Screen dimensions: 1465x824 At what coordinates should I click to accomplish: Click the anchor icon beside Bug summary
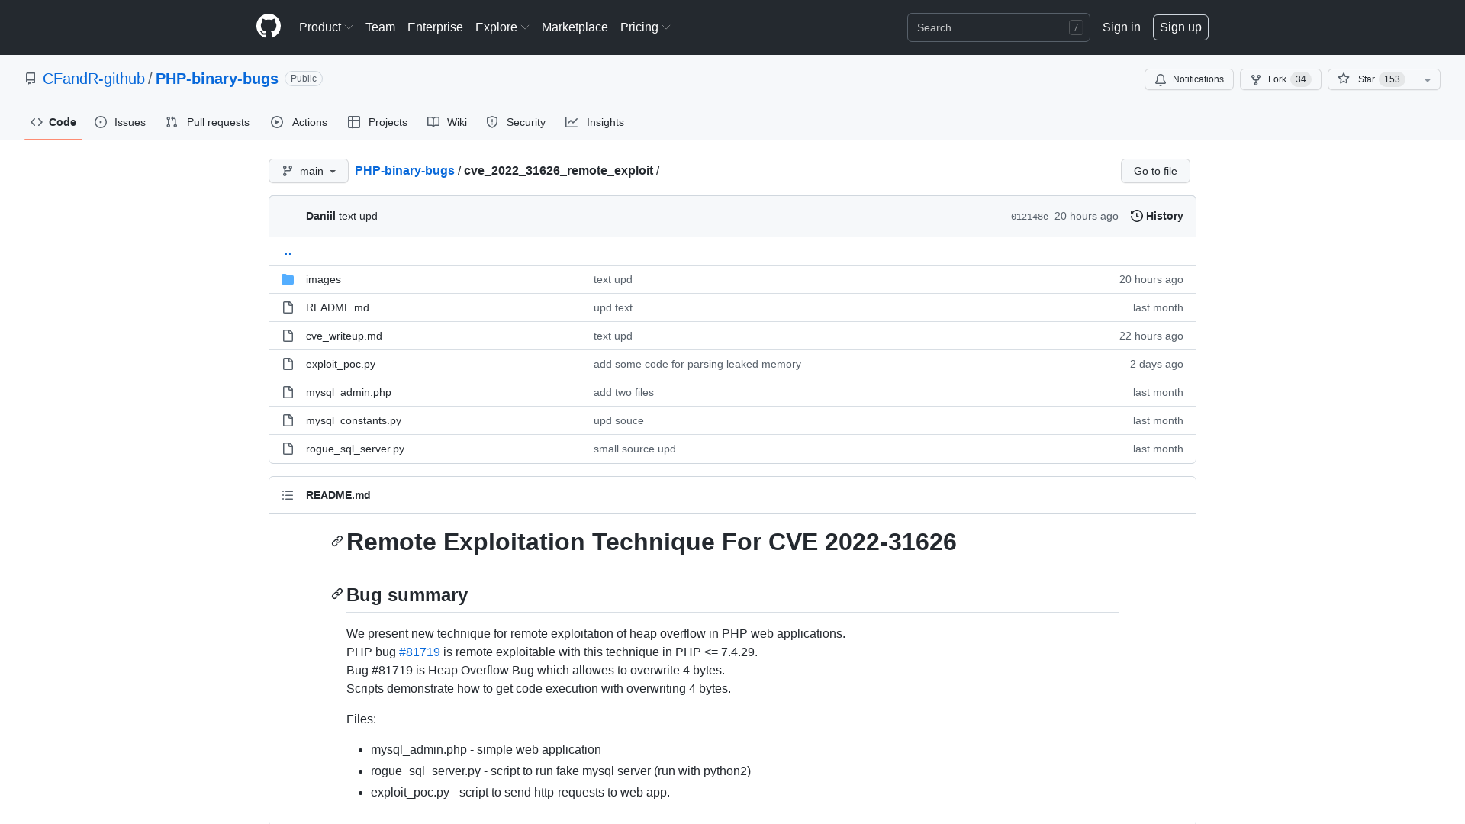(336, 594)
